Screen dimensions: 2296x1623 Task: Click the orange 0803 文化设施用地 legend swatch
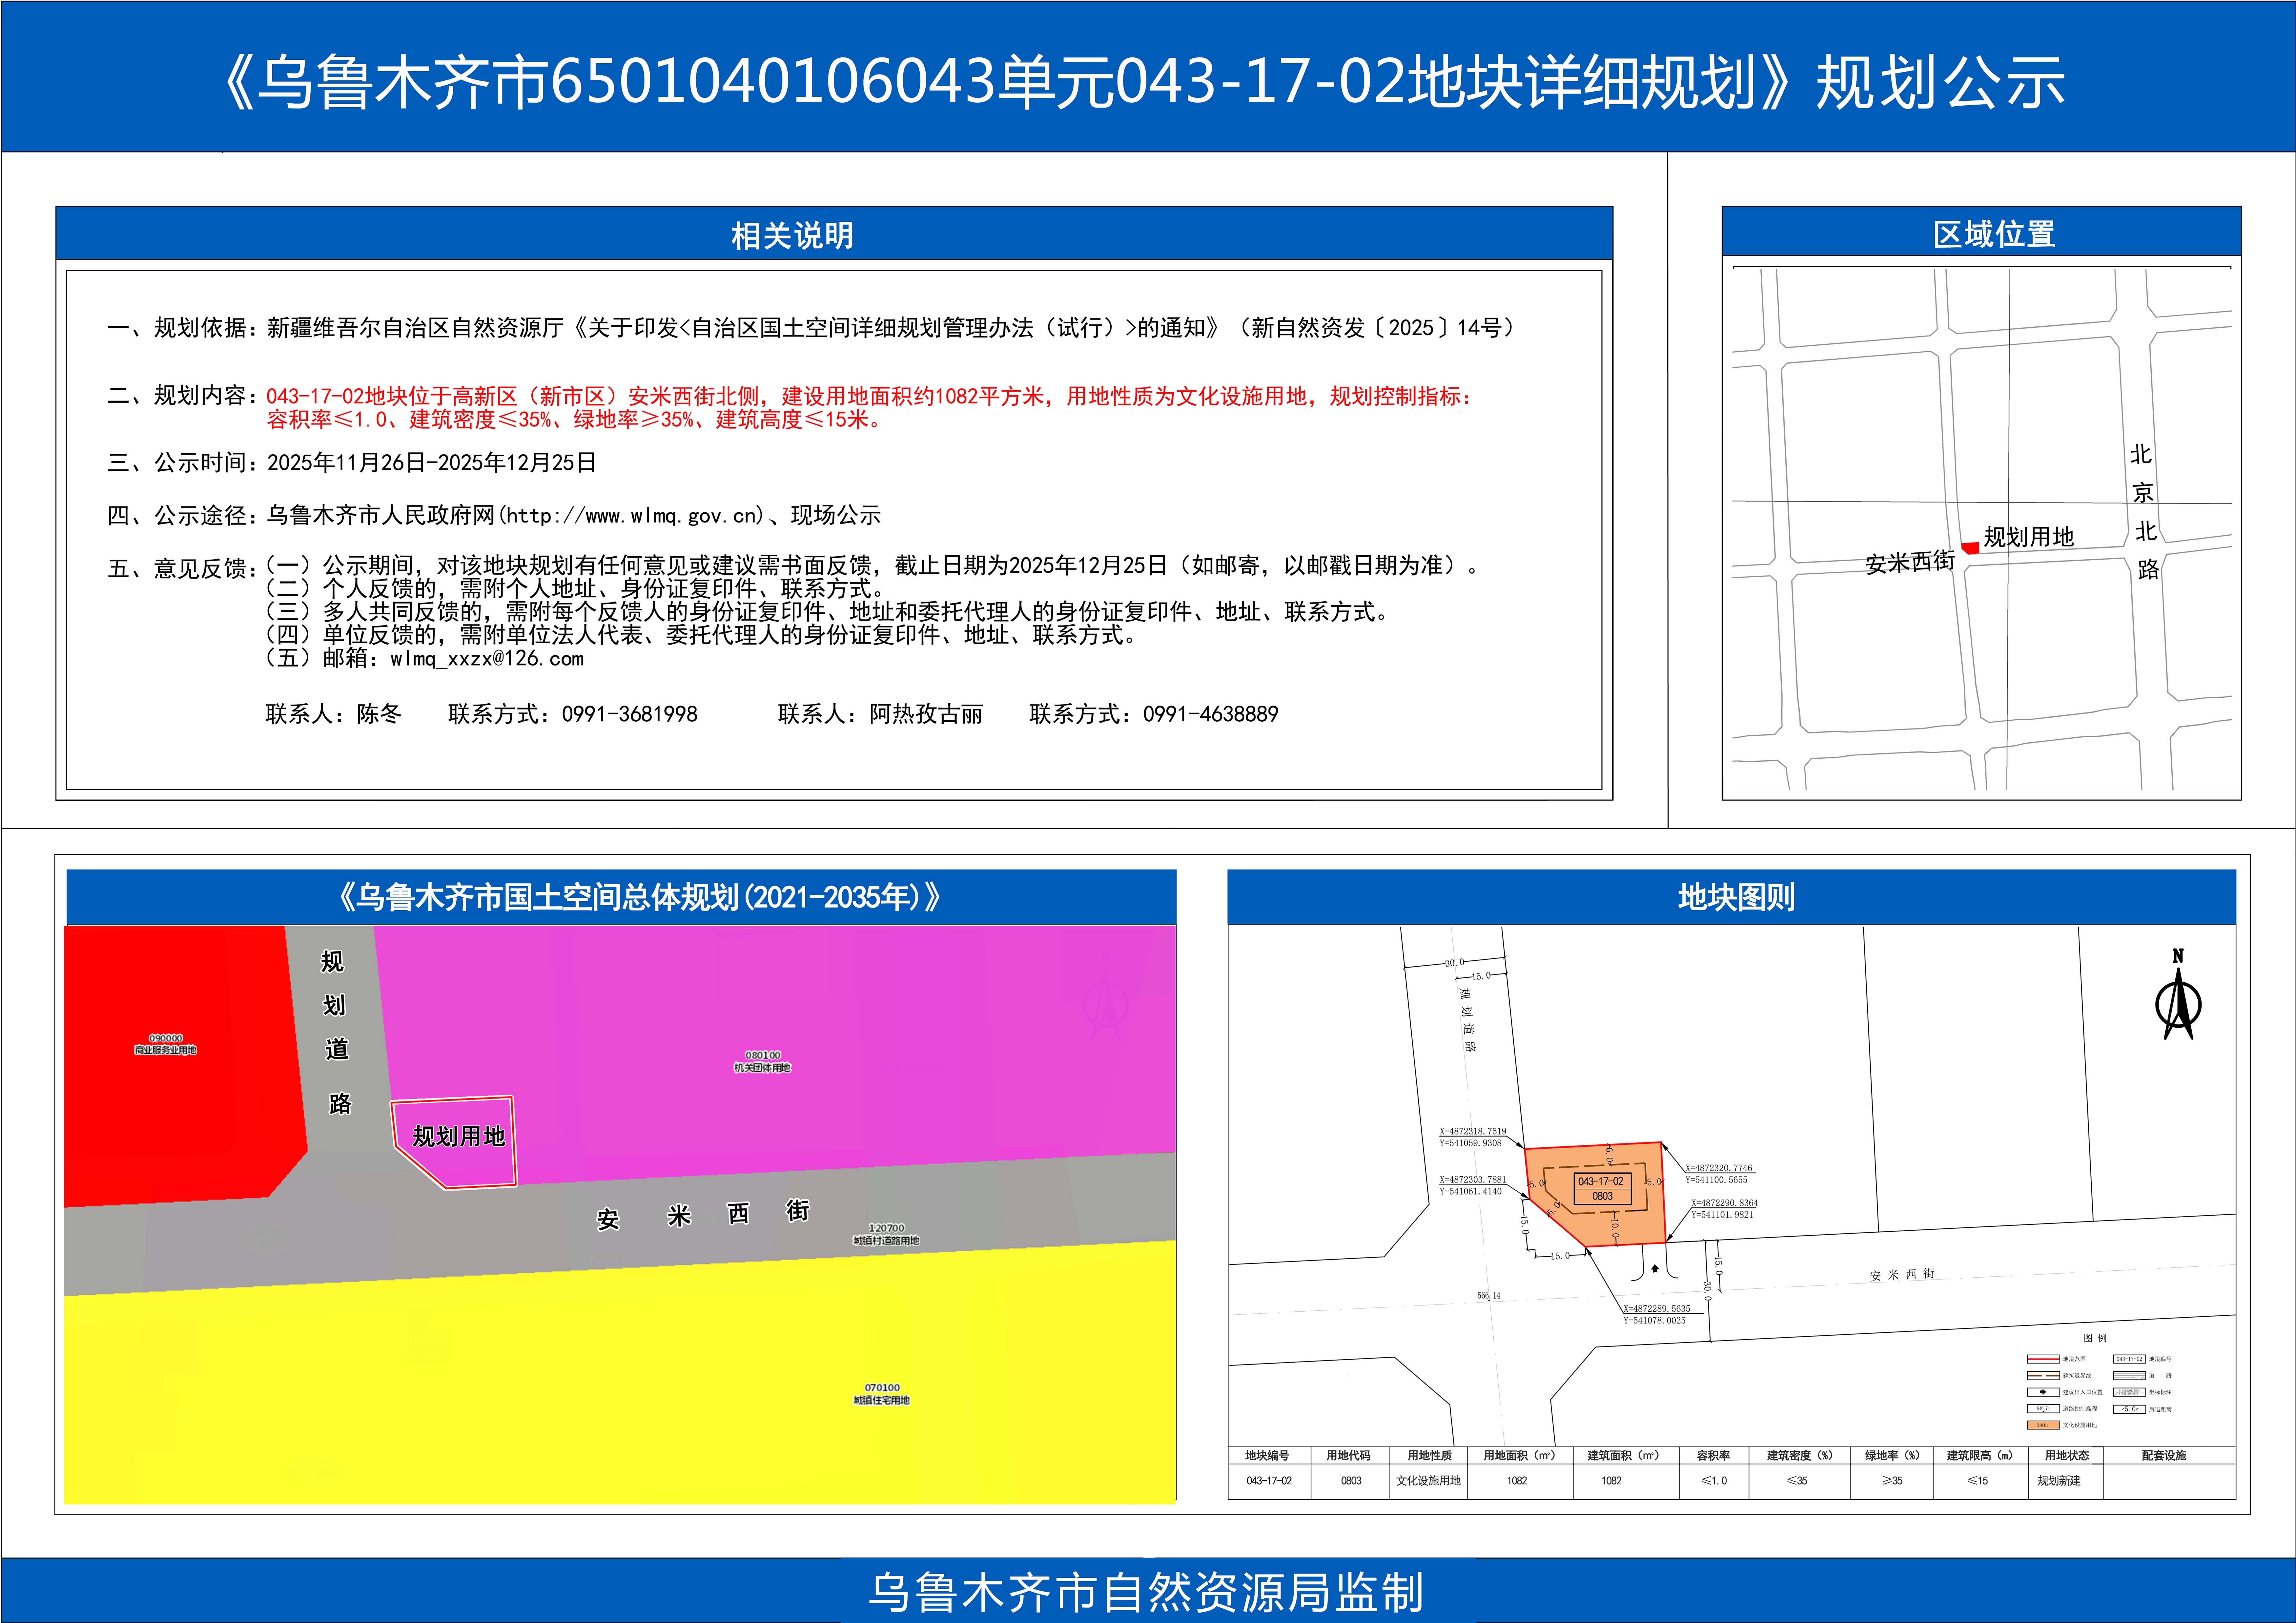[2044, 1425]
